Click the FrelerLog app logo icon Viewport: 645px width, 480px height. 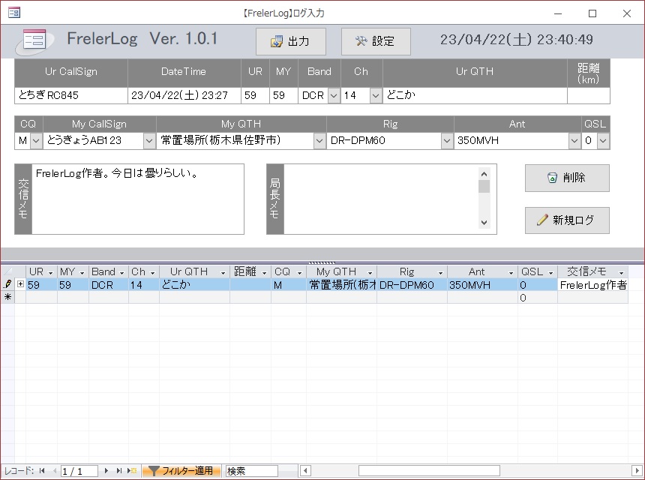tap(34, 40)
